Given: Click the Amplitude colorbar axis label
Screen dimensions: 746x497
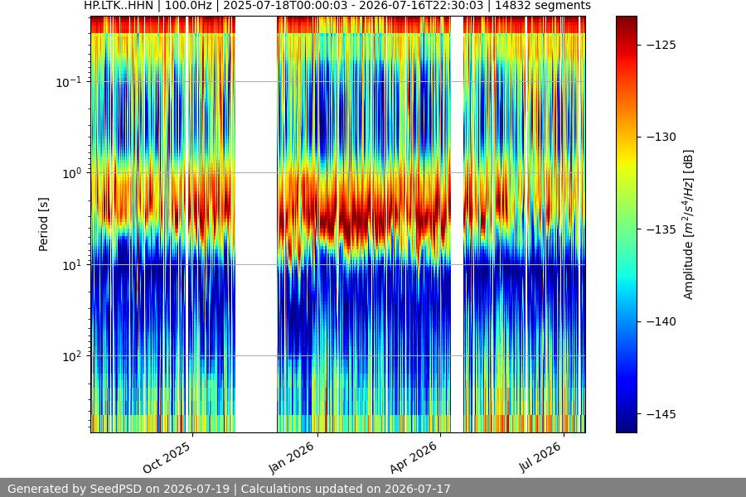Looking at the screenshot, I should click(689, 224).
